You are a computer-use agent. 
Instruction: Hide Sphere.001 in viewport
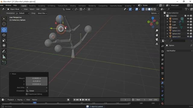(188, 31)
